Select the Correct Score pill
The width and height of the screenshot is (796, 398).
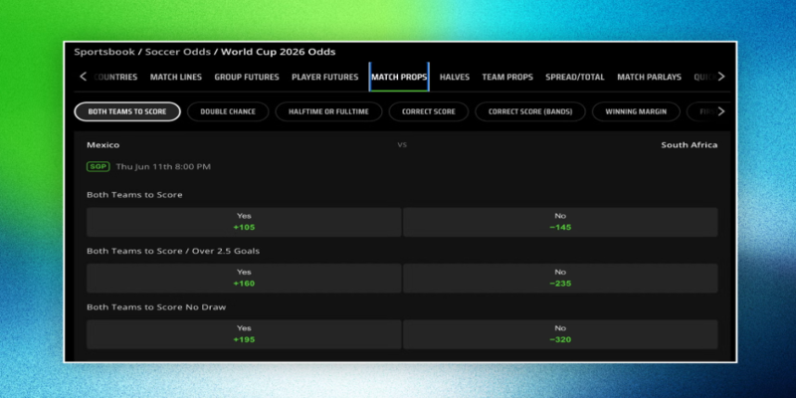429,111
